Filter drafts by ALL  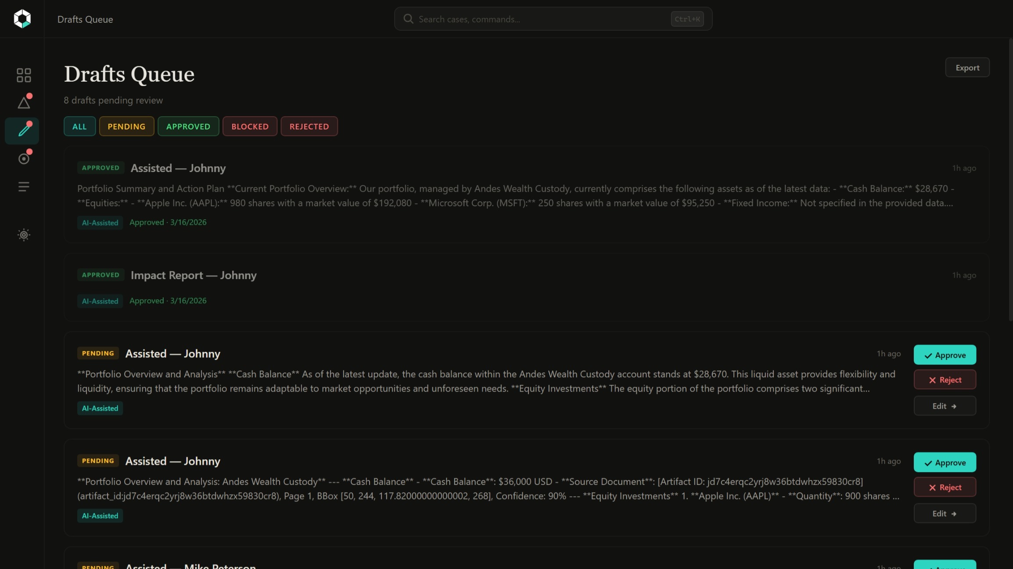(x=79, y=126)
